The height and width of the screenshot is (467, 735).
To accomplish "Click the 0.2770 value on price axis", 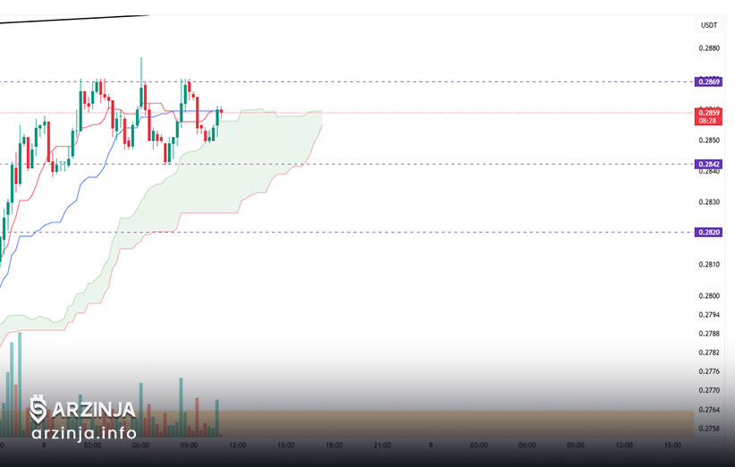I will 709,390.
